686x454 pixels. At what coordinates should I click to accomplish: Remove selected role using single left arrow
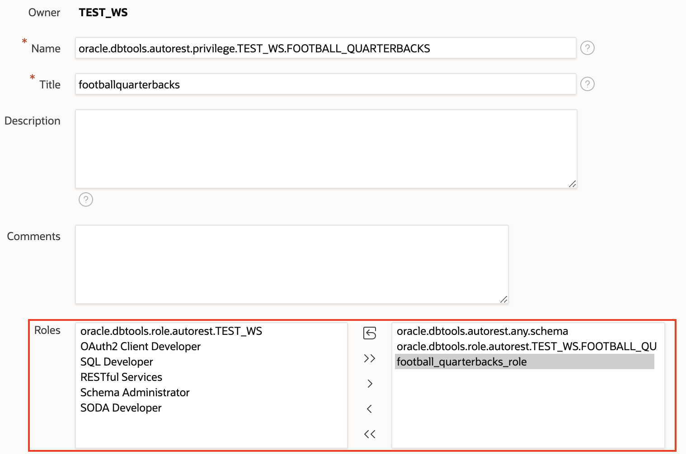(369, 408)
